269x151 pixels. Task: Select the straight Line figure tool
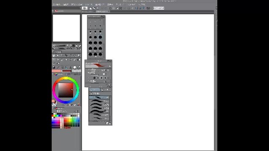[58, 68]
